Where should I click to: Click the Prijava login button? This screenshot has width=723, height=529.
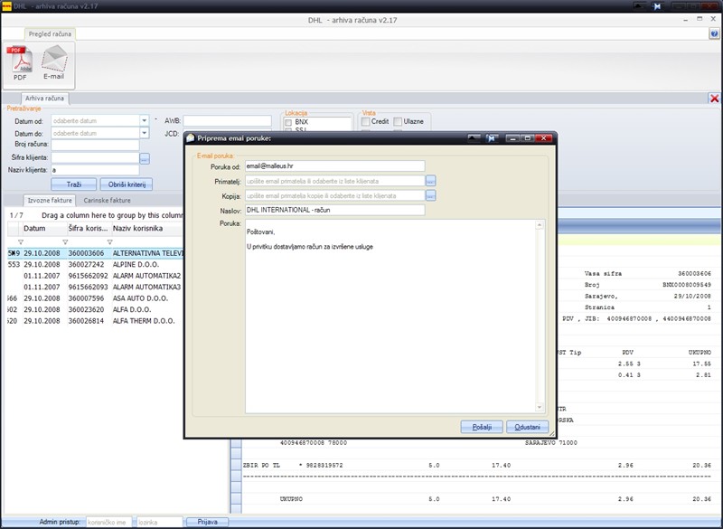coord(208,522)
